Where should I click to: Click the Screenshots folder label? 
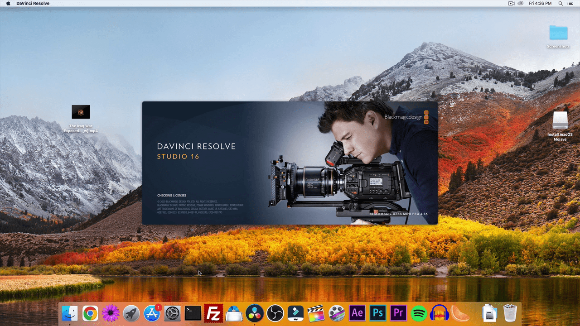coord(558,46)
